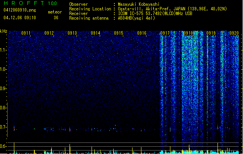Click the Receiving Location label
243x154 pixels.
click(90, 9)
